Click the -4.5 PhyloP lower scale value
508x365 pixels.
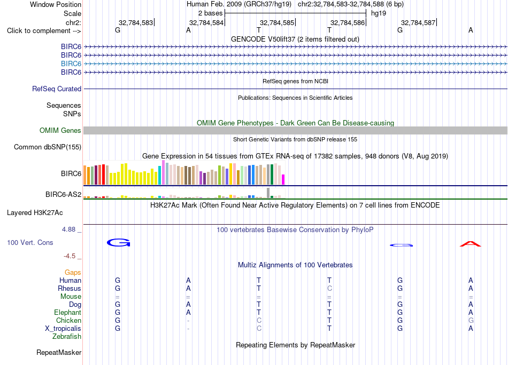point(70,256)
